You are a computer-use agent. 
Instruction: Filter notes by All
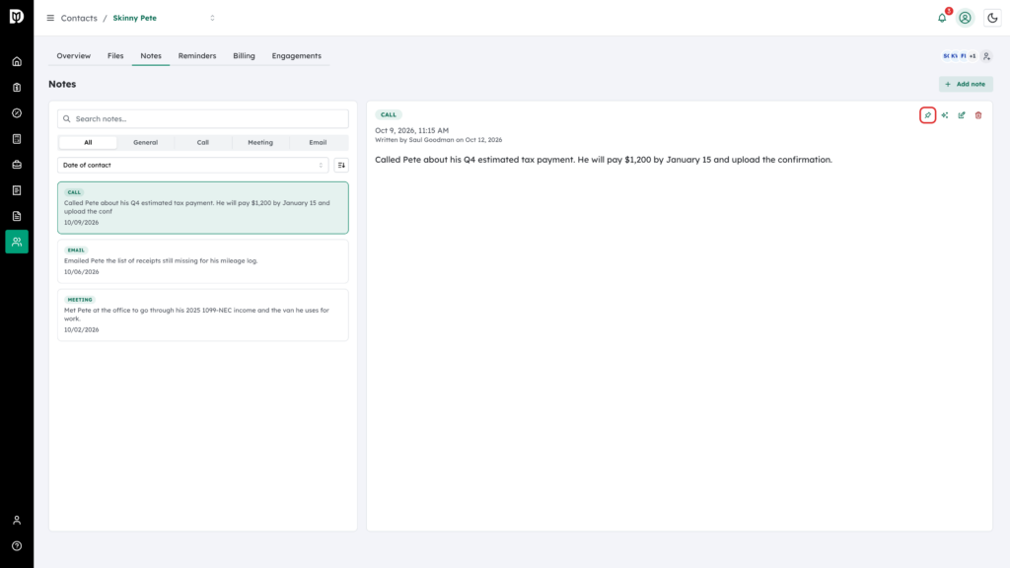click(x=88, y=142)
